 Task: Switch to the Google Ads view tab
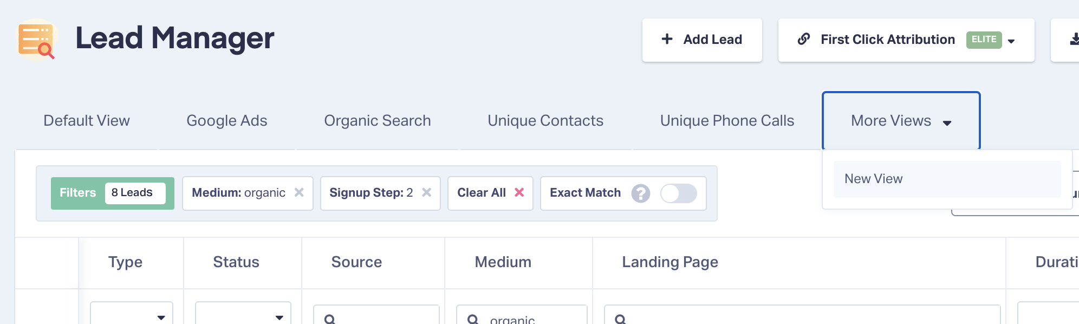pyautogui.click(x=226, y=120)
